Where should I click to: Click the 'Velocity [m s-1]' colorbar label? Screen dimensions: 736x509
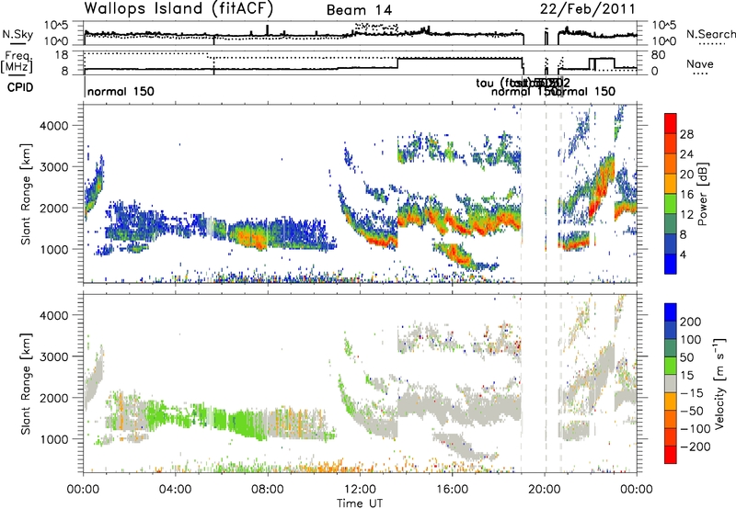tap(719, 383)
